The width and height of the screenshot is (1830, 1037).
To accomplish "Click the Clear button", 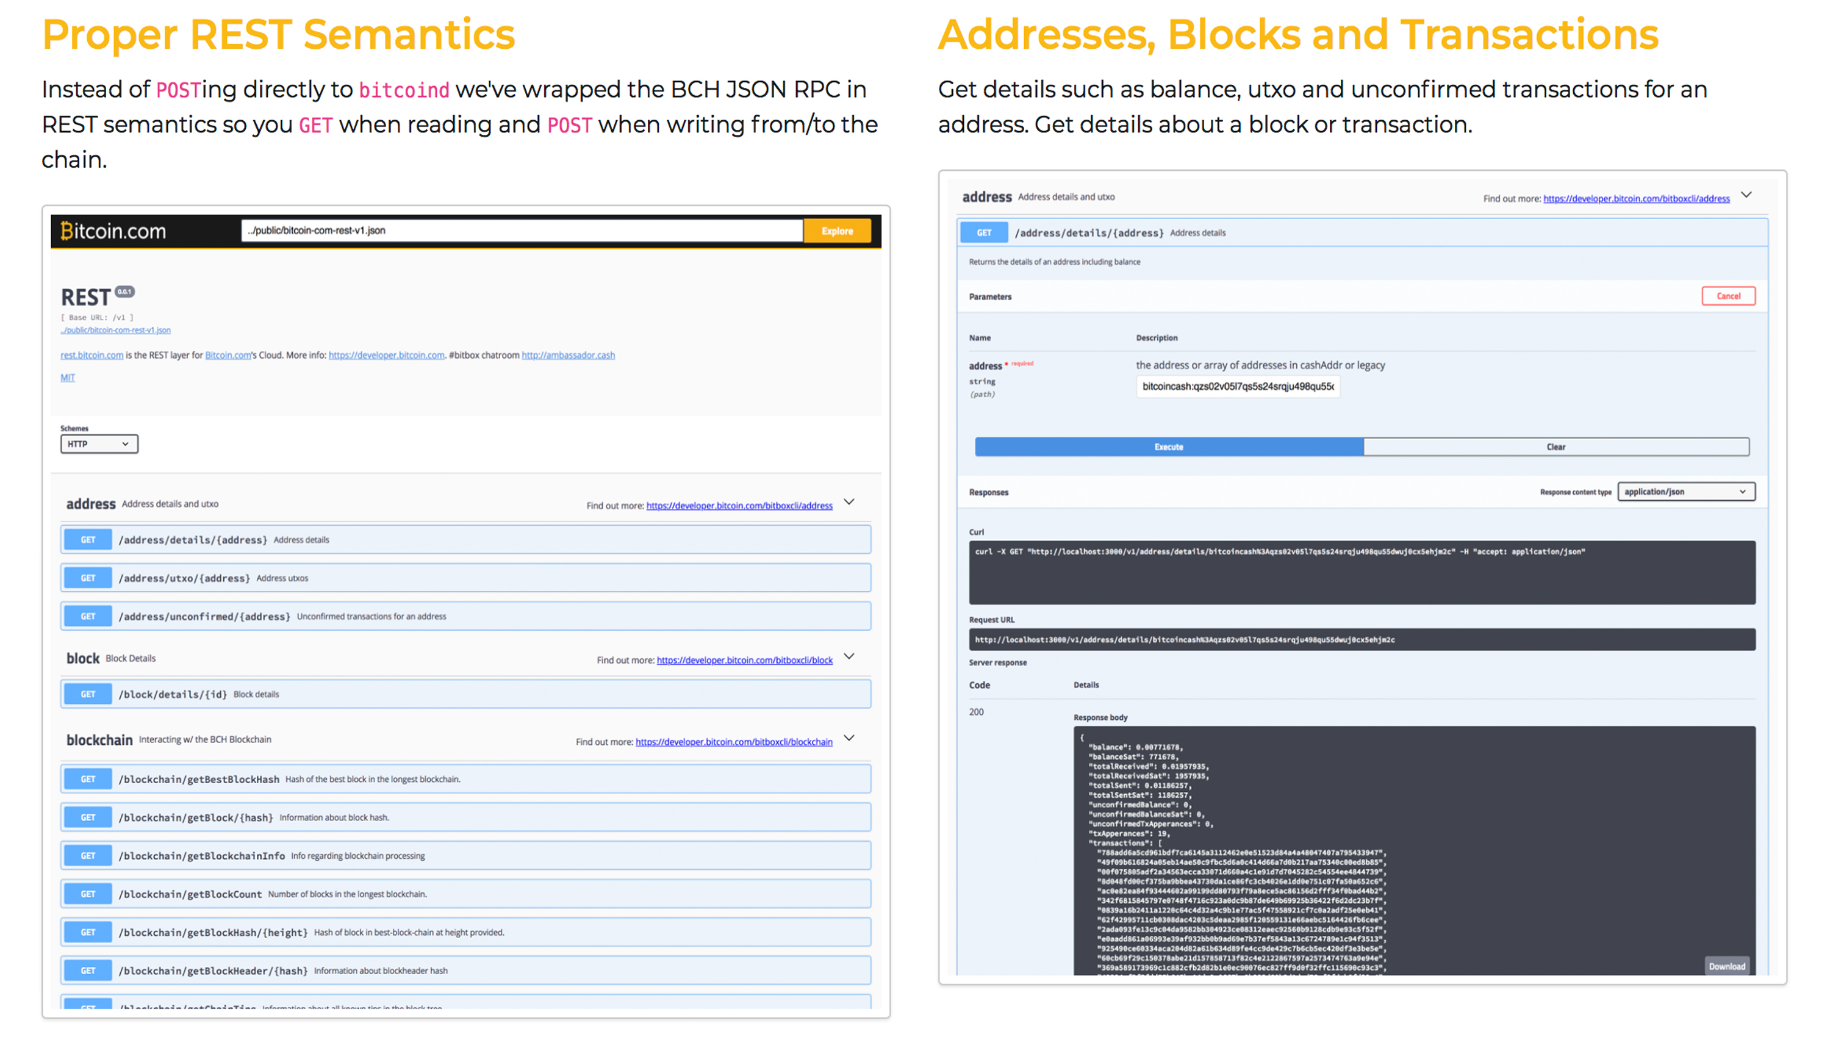I will pos(1556,447).
